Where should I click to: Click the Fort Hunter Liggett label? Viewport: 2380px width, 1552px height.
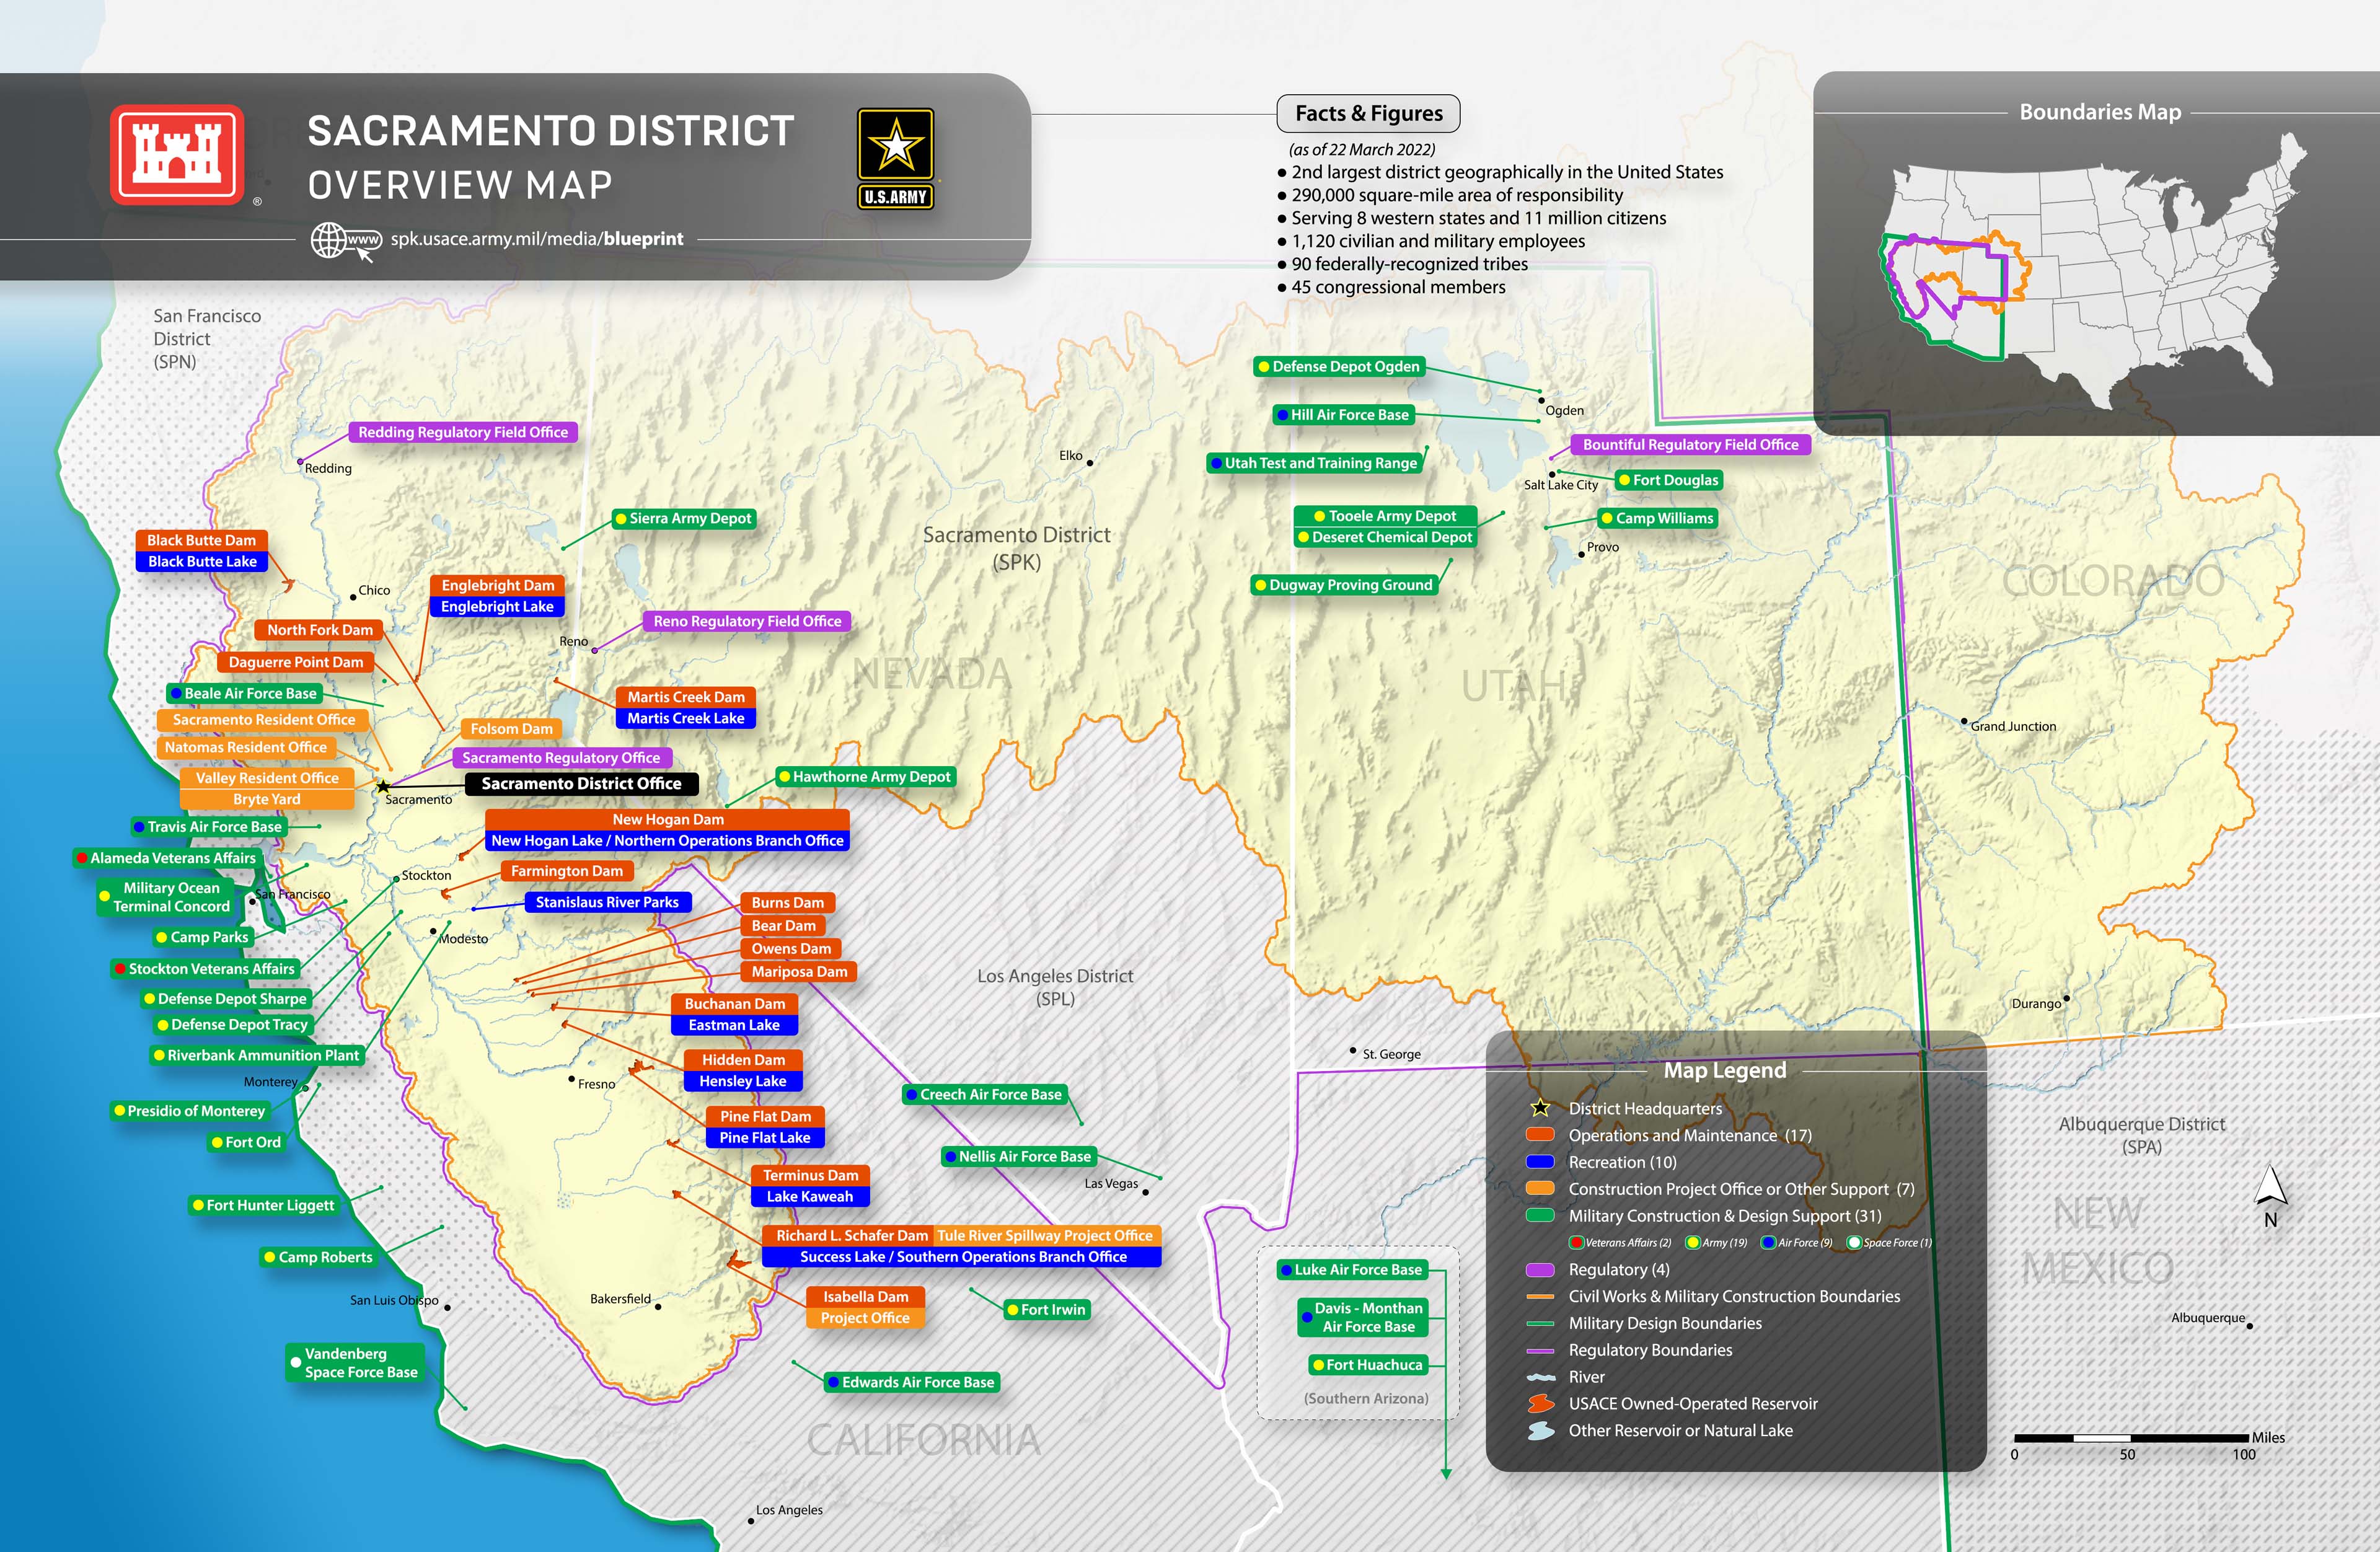(x=265, y=1205)
